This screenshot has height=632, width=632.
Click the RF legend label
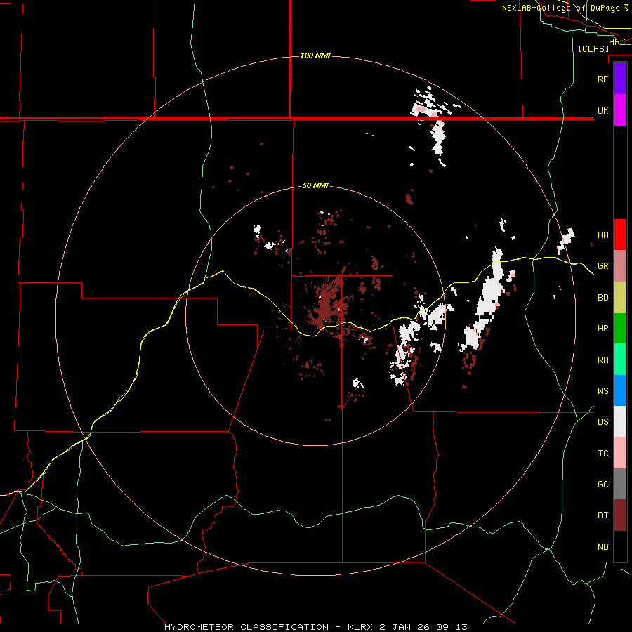(x=603, y=79)
